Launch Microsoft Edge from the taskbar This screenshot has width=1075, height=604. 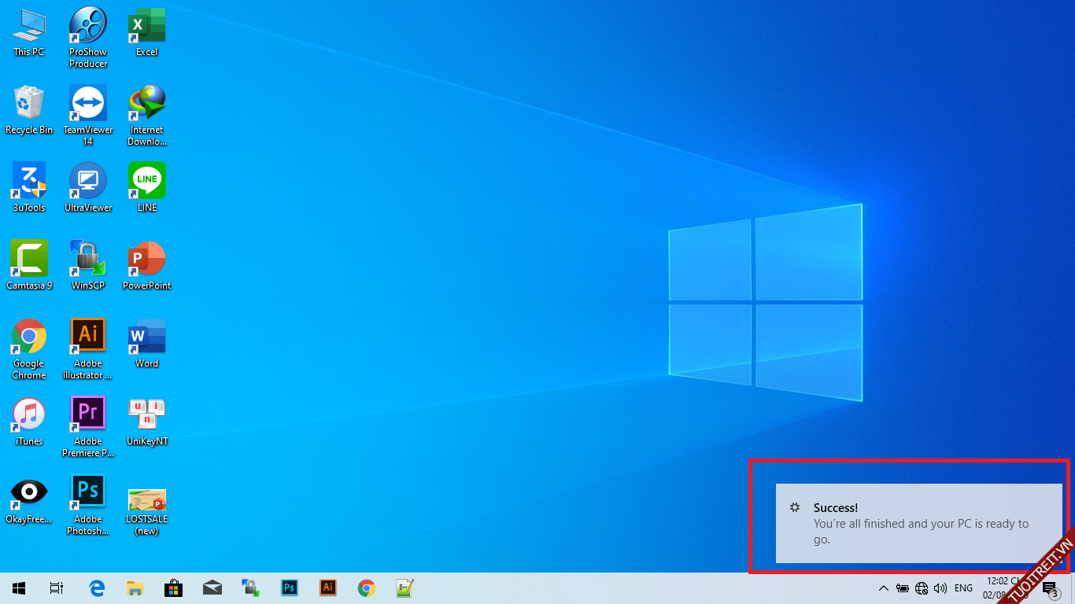click(97, 588)
